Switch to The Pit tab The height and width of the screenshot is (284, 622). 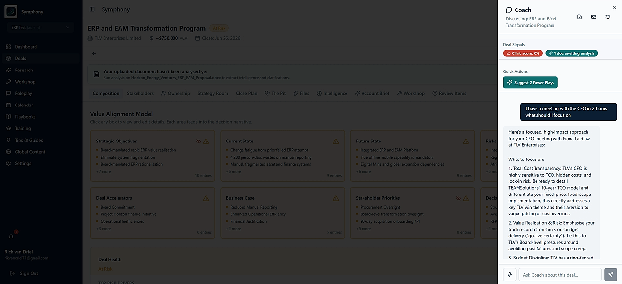coord(275,93)
